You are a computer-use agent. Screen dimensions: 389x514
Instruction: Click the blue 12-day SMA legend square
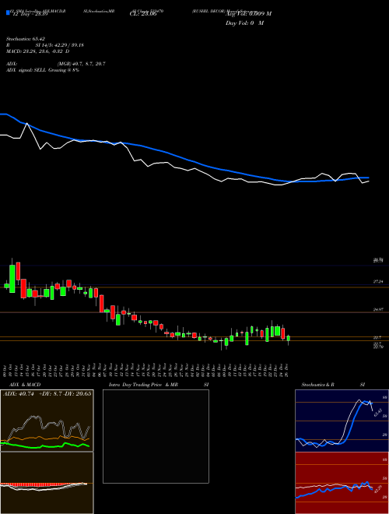8,13
